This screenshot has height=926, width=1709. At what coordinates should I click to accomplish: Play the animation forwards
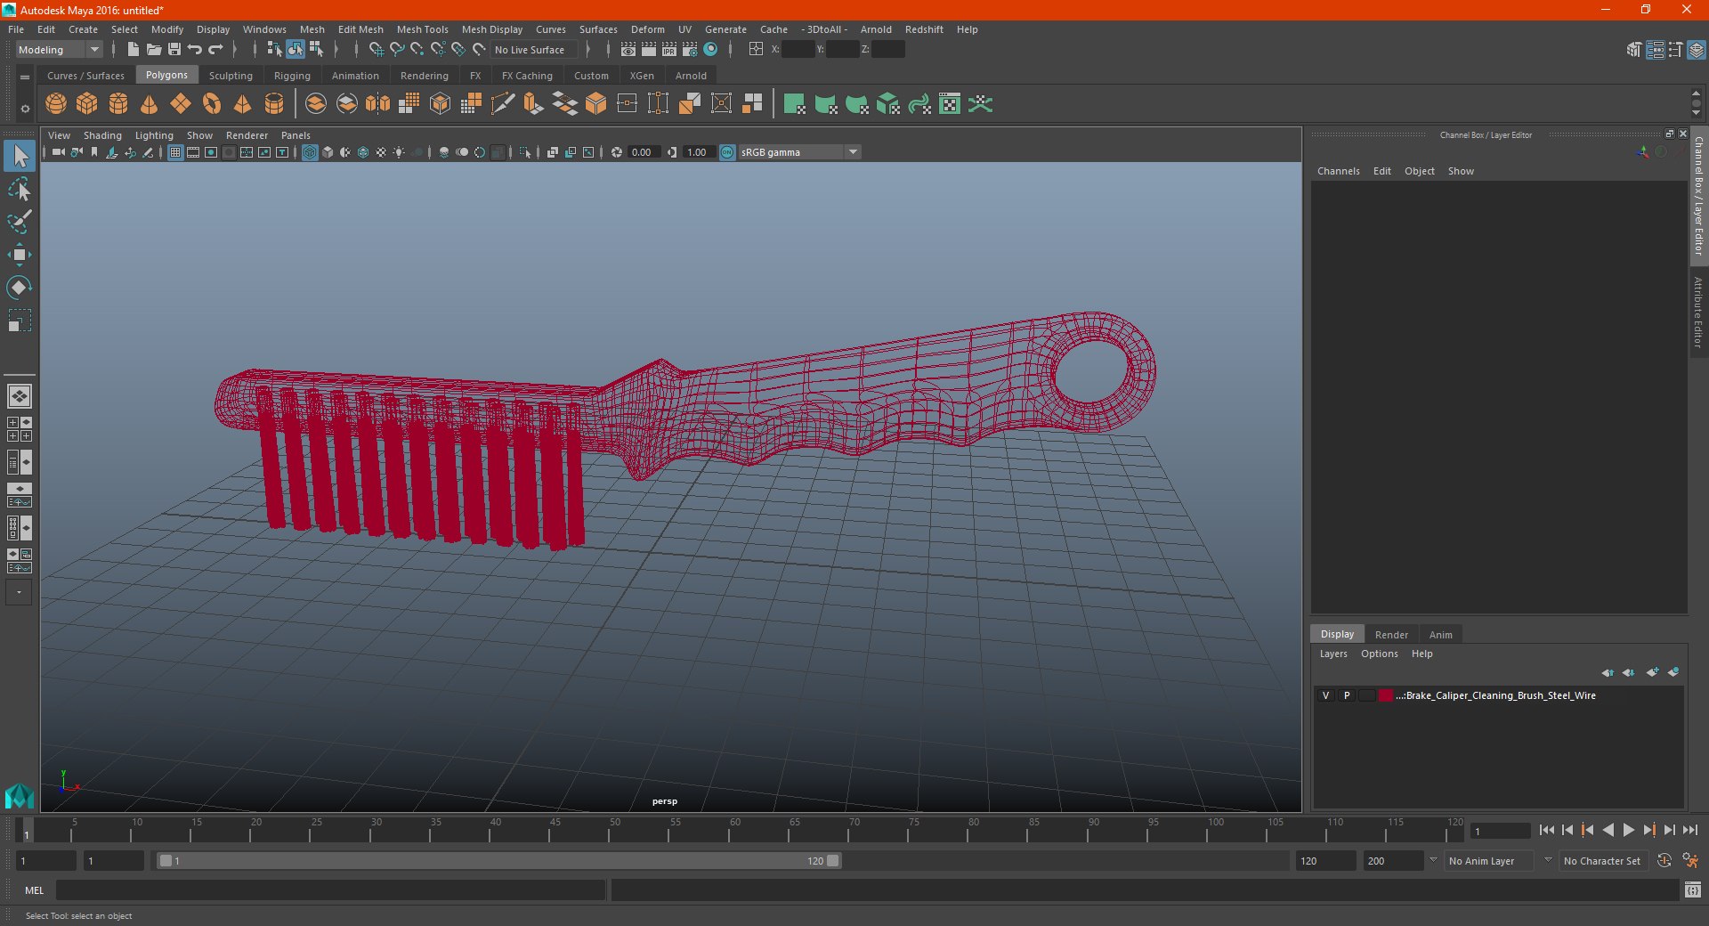[1628, 830]
